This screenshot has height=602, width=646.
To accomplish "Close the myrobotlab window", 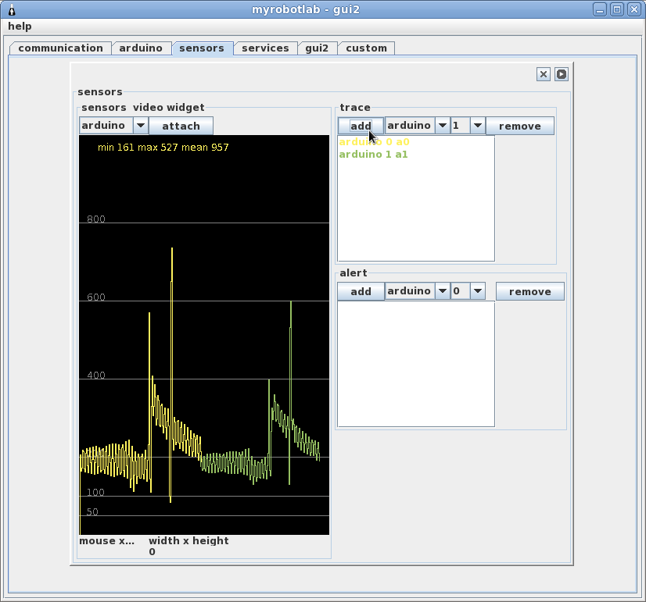I will point(633,9).
